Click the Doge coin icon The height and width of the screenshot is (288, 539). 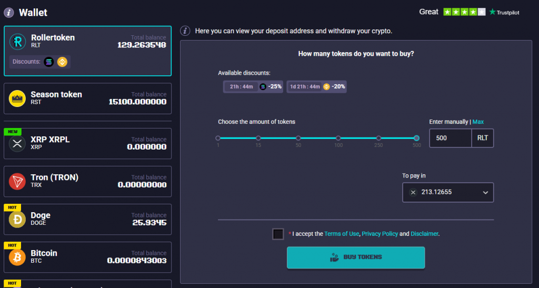click(17, 219)
